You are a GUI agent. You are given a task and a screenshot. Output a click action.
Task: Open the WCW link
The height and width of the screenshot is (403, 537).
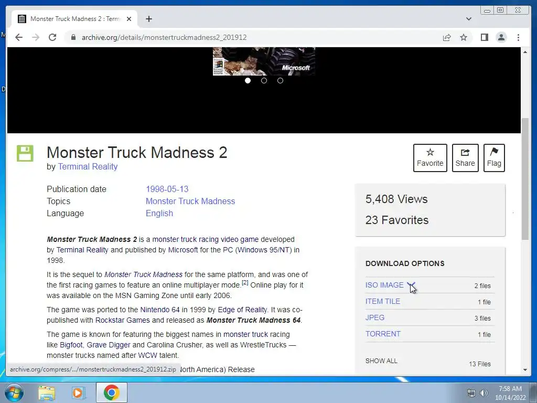(147, 355)
